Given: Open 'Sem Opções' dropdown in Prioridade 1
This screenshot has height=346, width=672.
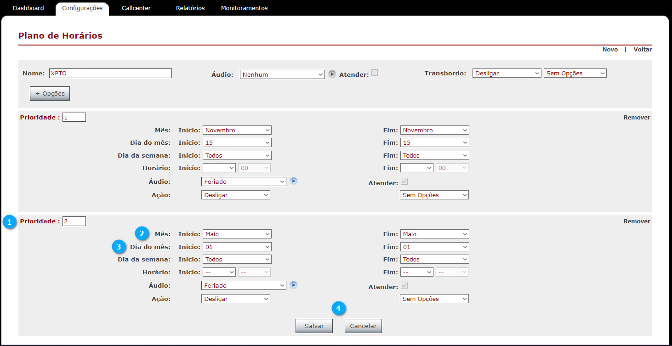Looking at the screenshot, I should point(434,195).
